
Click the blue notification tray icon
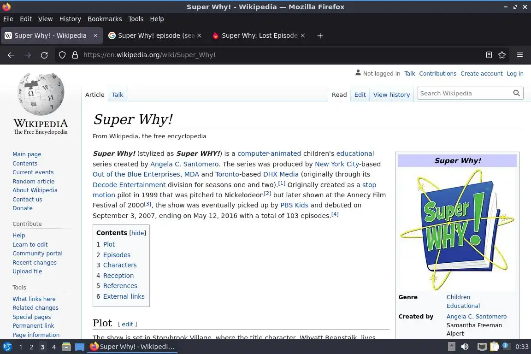click(x=506, y=346)
